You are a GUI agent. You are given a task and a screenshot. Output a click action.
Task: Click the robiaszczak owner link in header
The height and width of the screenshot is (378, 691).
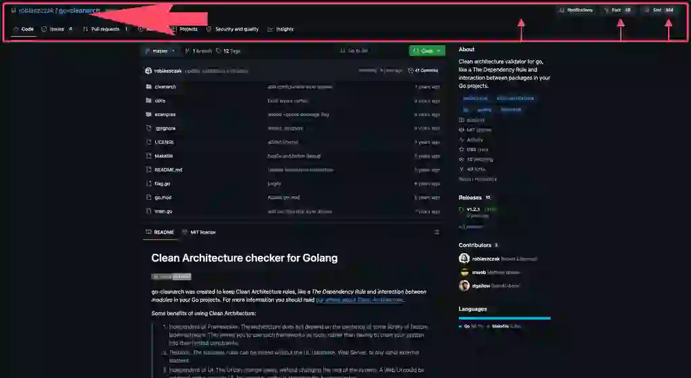point(36,10)
